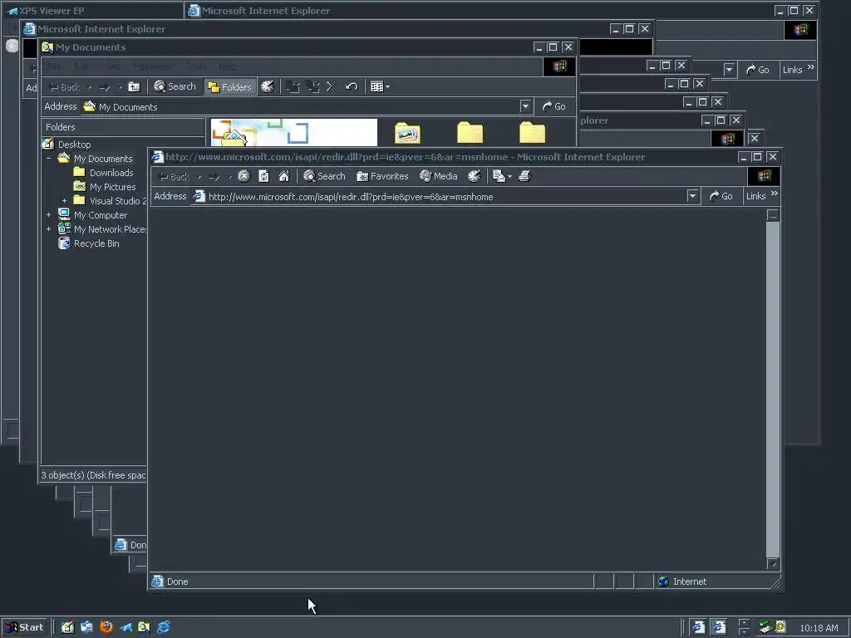This screenshot has width=851, height=638.
Task: Click Undo icon in My Documents toolbar
Action: click(352, 86)
